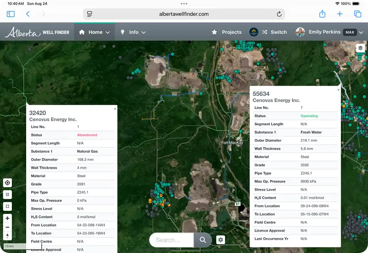Image resolution: width=368 pixels, height=253 pixels.
Task: Expand the user account dropdown chevron
Action: pyautogui.click(x=361, y=32)
